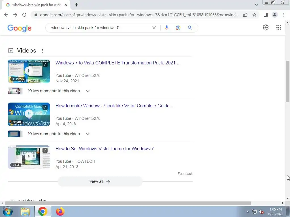Image resolution: width=290 pixels, height=217 pixels.
Task: Share this page via address bar icon
Action: point(245,15)
